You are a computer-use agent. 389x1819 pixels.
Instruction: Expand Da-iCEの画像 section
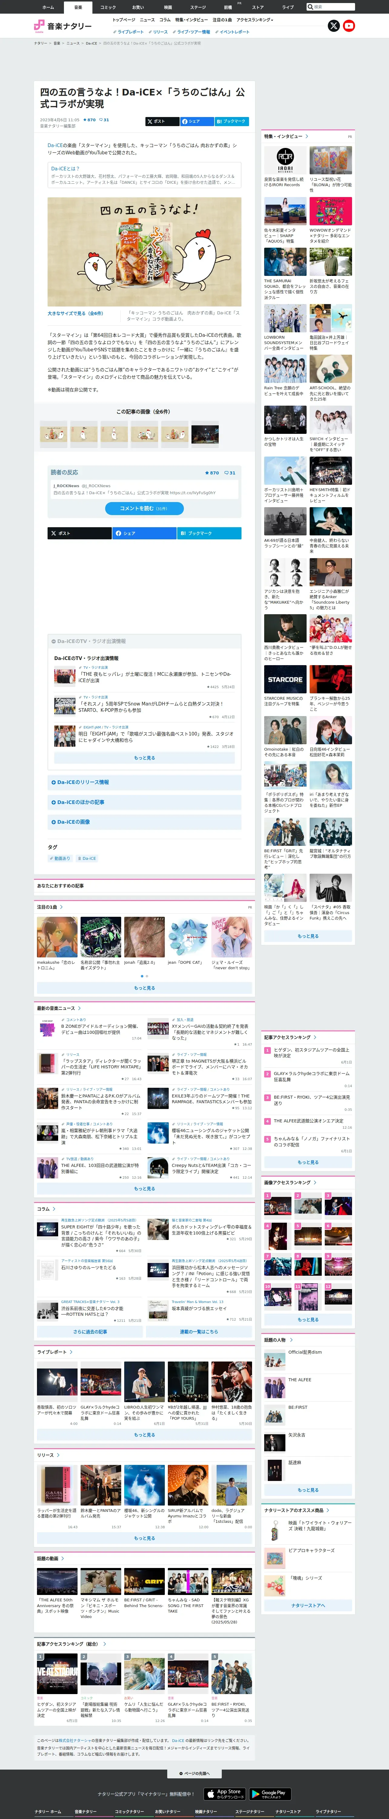(x=144, y=822)
